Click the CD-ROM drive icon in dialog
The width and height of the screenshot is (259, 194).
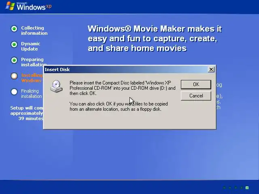click(56, 86)
